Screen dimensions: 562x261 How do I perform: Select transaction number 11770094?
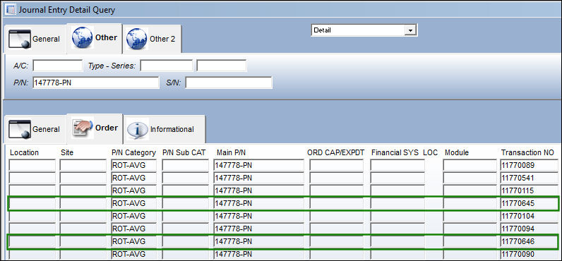coord(530,229)
